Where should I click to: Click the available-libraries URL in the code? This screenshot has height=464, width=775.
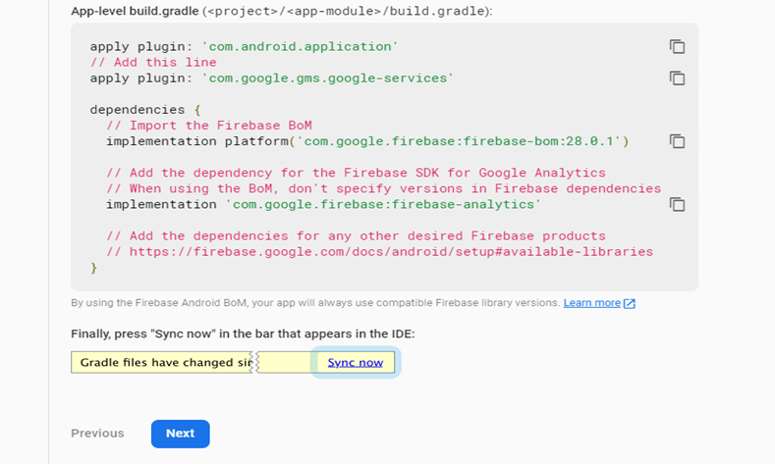pos(391,252)
